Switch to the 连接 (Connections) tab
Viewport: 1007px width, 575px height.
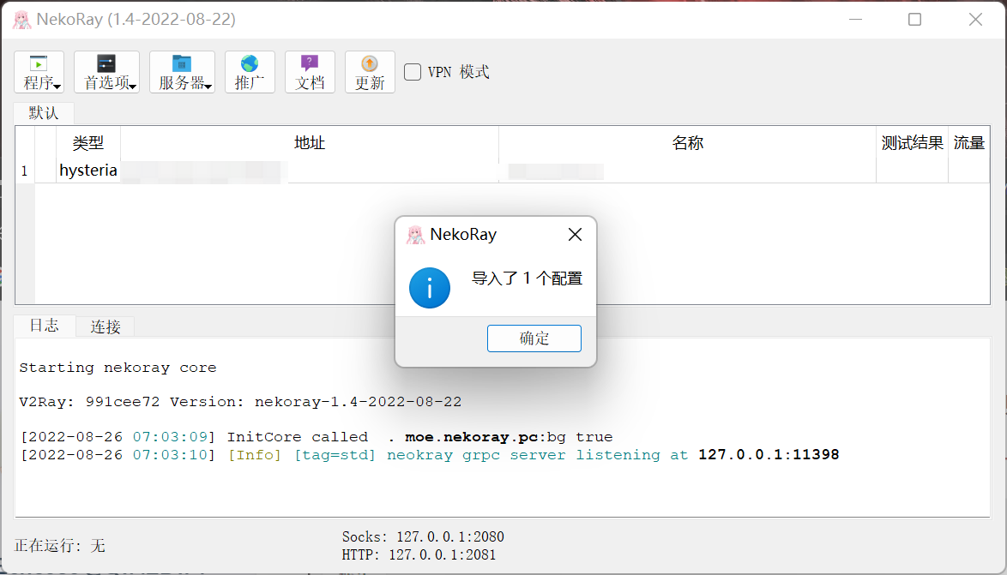coord(106,326)
